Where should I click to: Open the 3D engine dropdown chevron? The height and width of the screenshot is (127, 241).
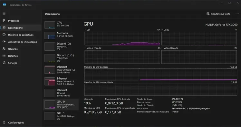click(85, 30)
